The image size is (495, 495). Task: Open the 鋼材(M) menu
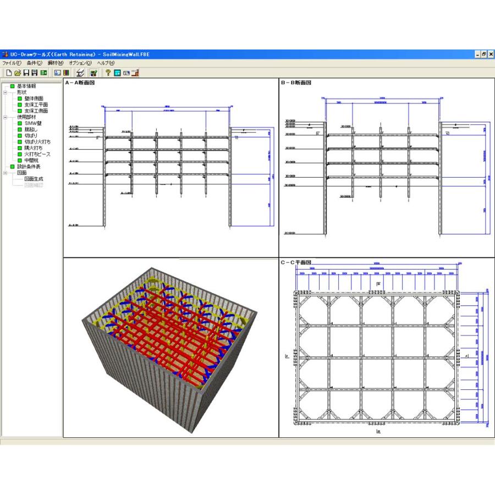pos(56,63)
